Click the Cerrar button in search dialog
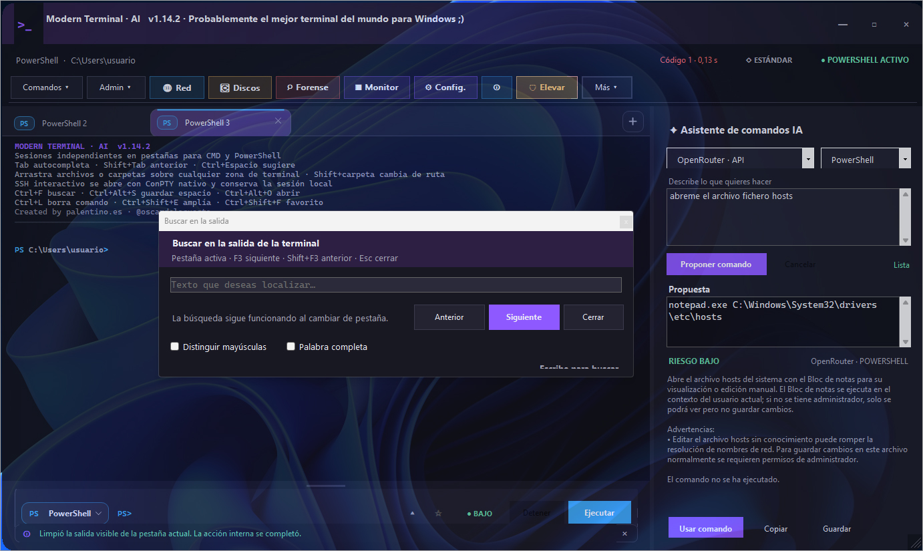Viewport: 923px width, 551px height. (x=593, y=317)
